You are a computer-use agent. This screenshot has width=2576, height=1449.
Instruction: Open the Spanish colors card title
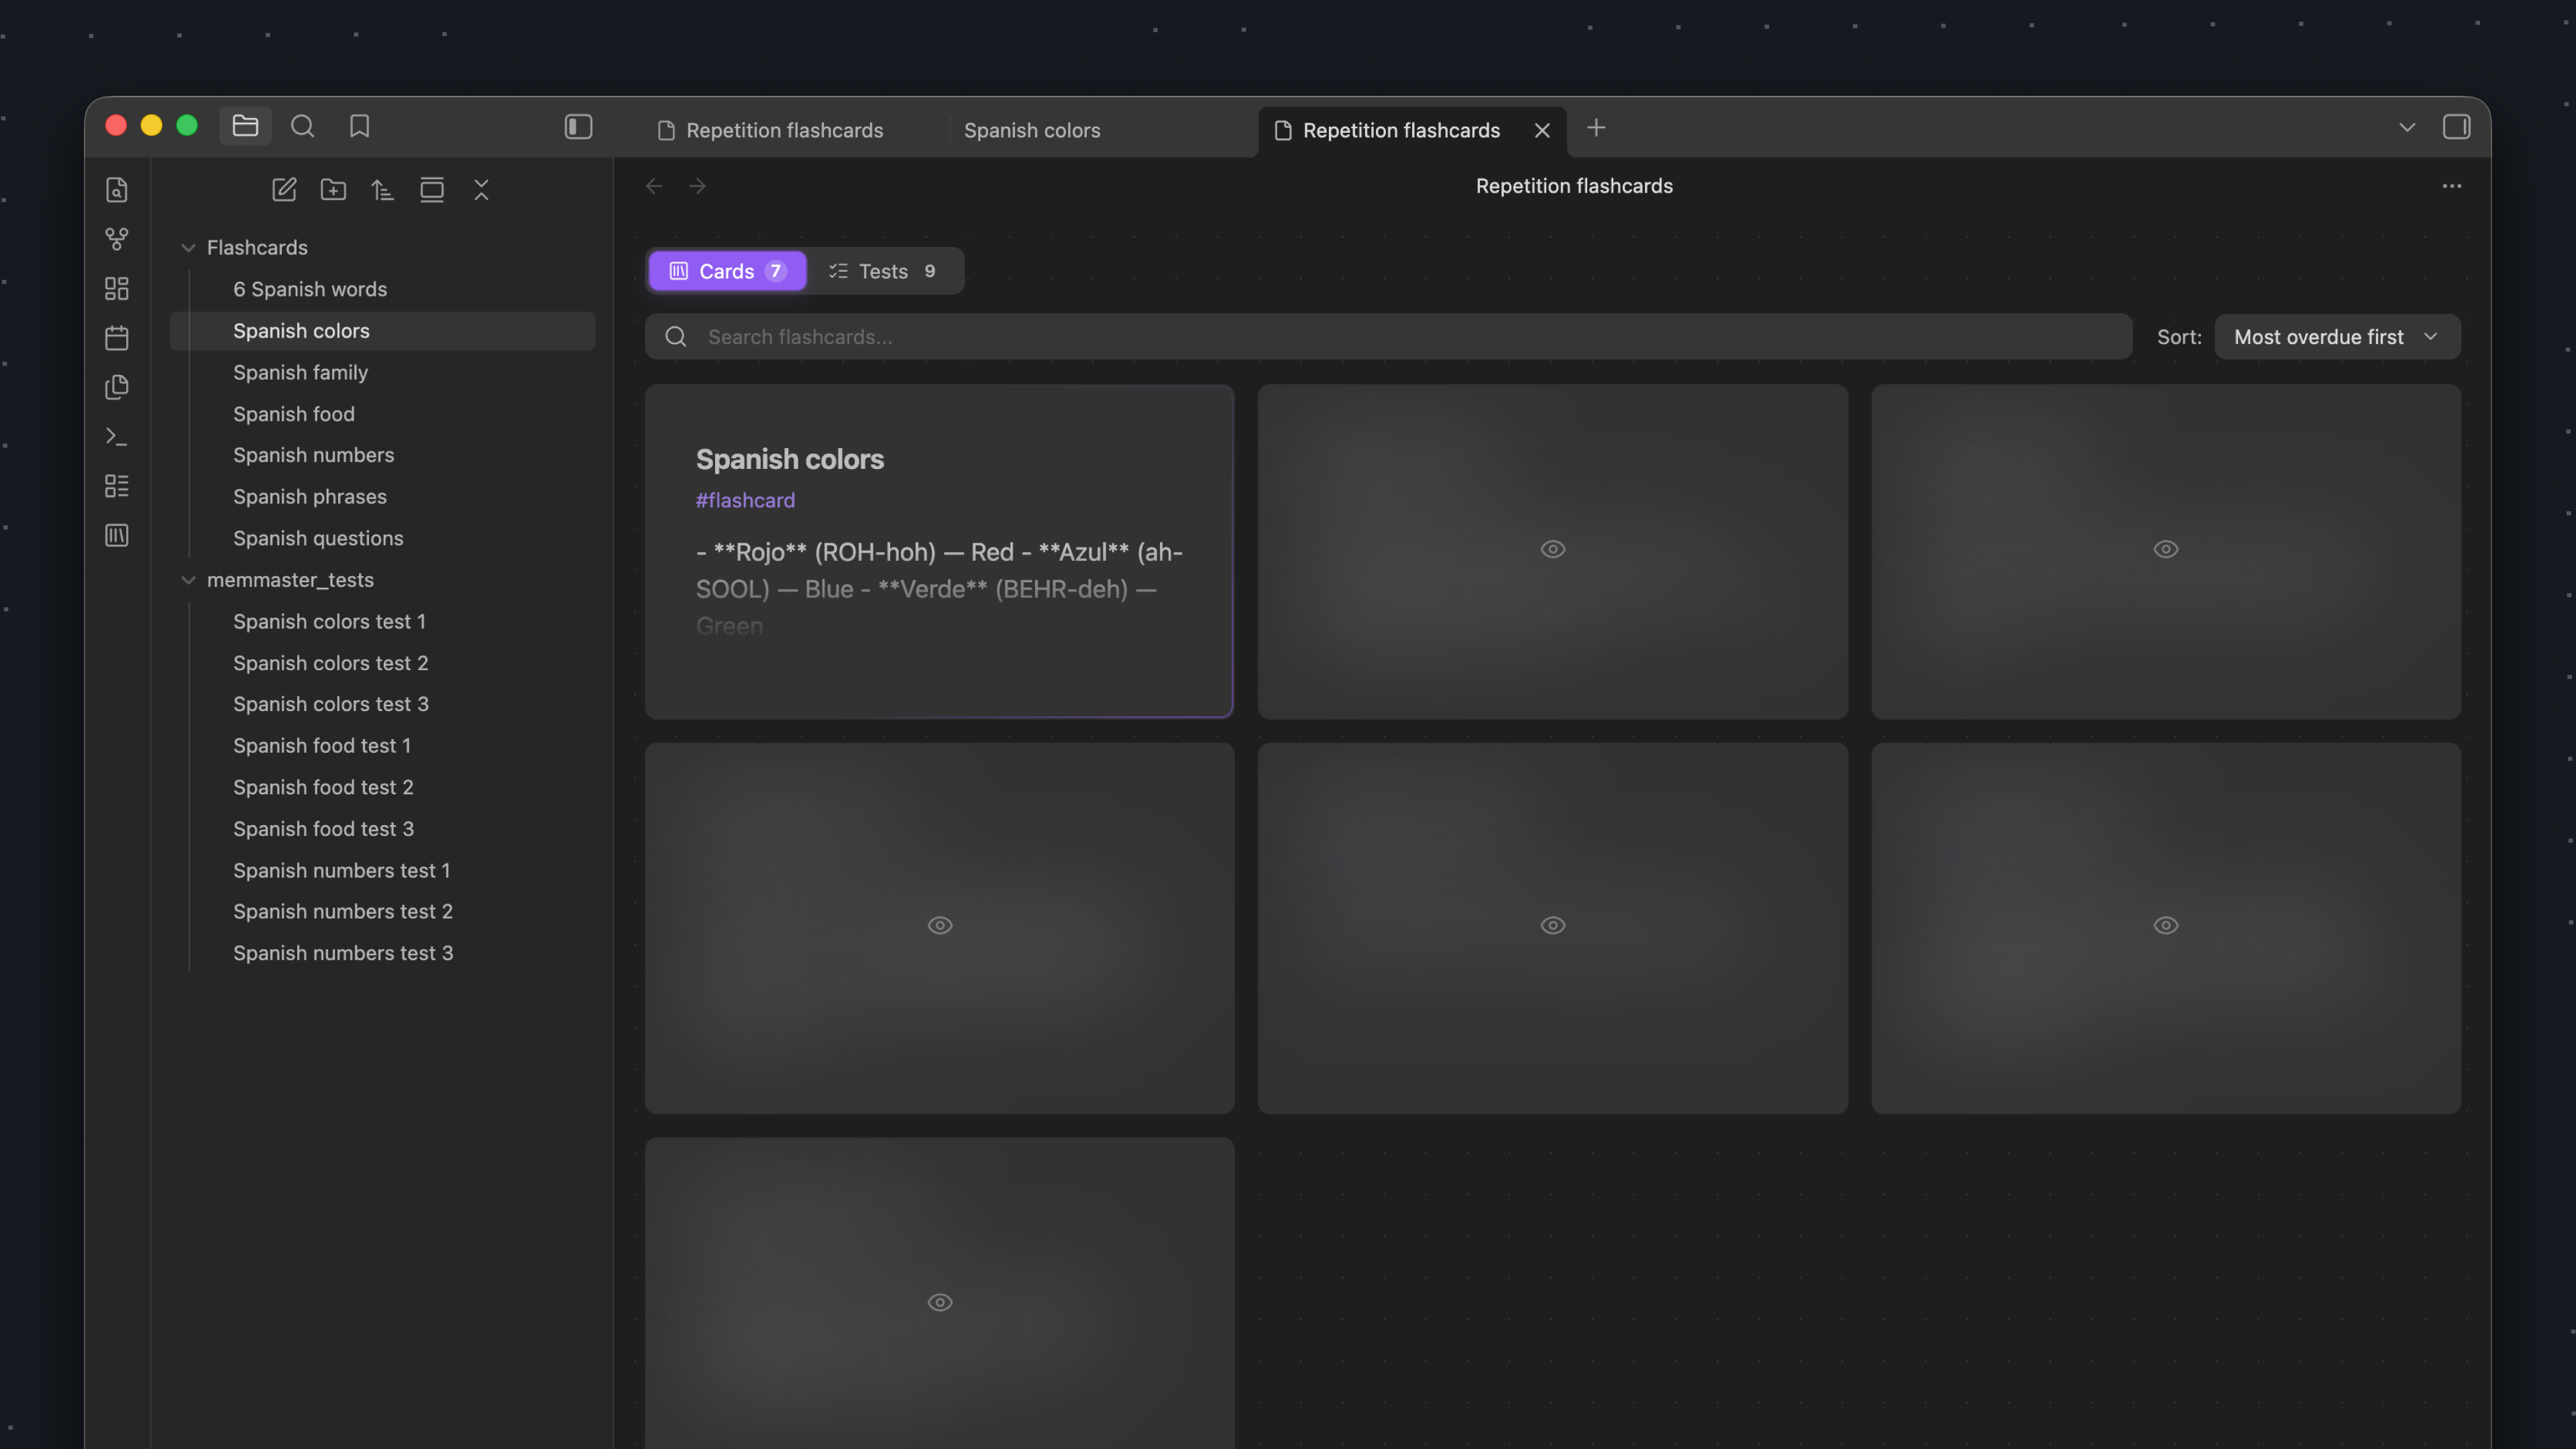click(790, 459)
